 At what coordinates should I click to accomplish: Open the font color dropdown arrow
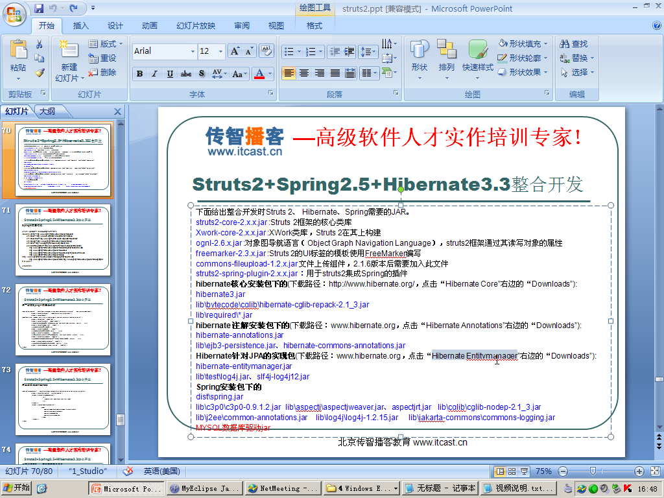coord(270,74)
